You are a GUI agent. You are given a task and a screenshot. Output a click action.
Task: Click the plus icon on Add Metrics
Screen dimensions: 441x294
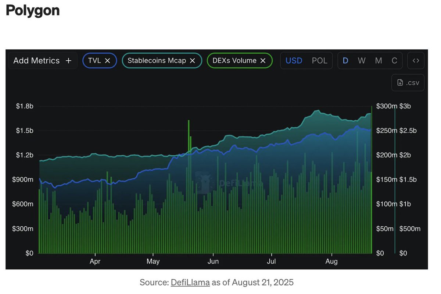point(68,61)
